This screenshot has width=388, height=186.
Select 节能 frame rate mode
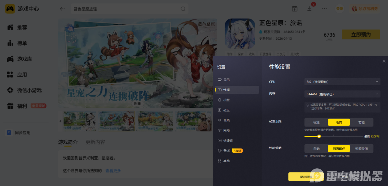point(361,122)
